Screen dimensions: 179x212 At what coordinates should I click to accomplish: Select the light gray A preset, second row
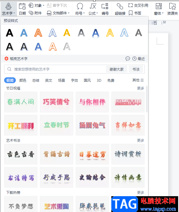[67, 47]
